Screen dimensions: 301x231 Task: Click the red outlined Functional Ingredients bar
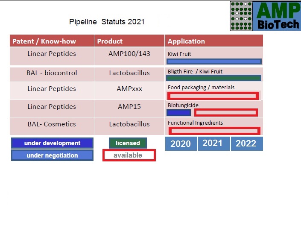214,131
